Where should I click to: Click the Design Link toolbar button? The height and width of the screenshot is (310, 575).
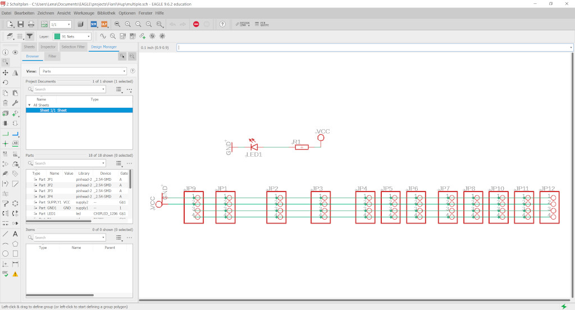(x=243, y=24)
